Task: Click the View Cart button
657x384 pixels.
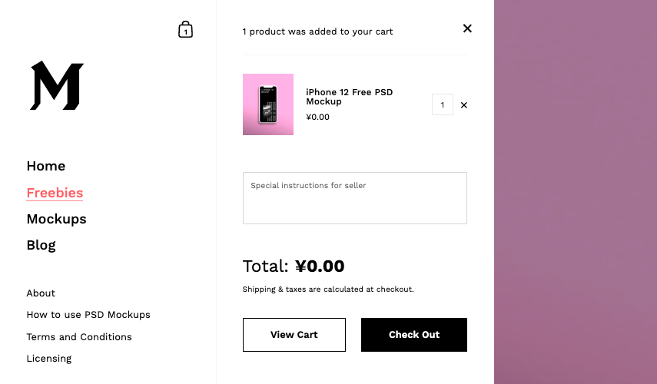Action: pos(294,335)
